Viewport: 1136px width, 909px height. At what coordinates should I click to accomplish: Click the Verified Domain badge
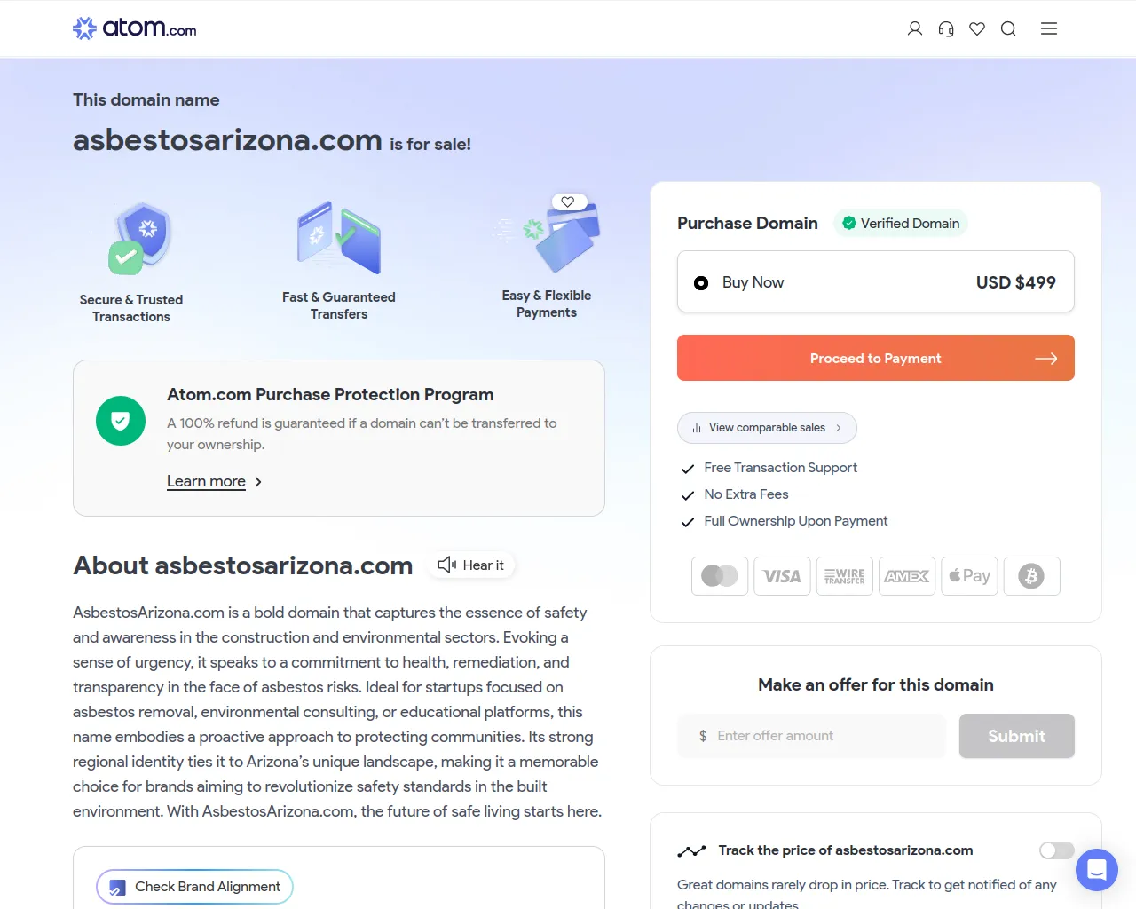pos(901,224)
